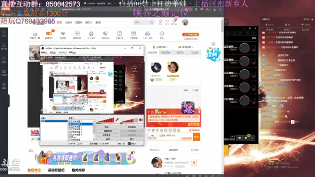Click 停止串流 button in OBS

[132, 127]
